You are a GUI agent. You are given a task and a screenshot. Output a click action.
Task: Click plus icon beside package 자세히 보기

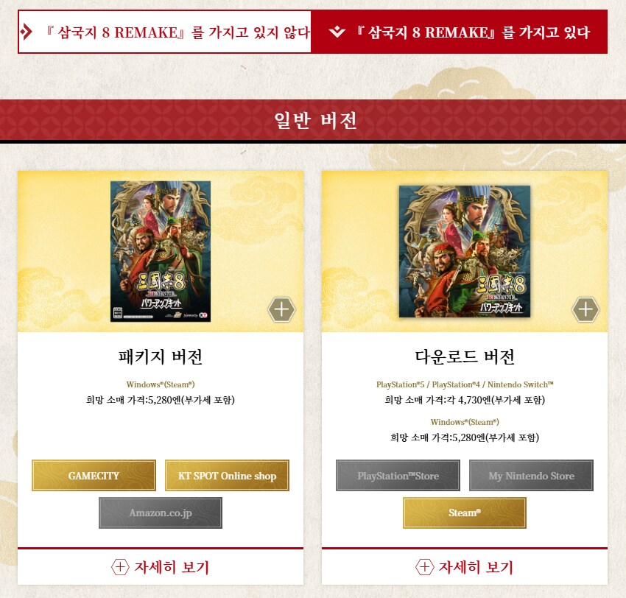(x=120, y=567)
